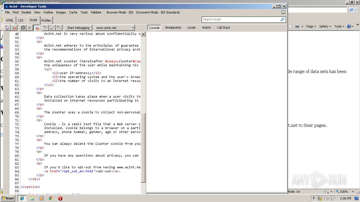Click the red Opera-like taskbar icon
The width and height of the screenshot is (360, 202).
click(x=60, y=198)
